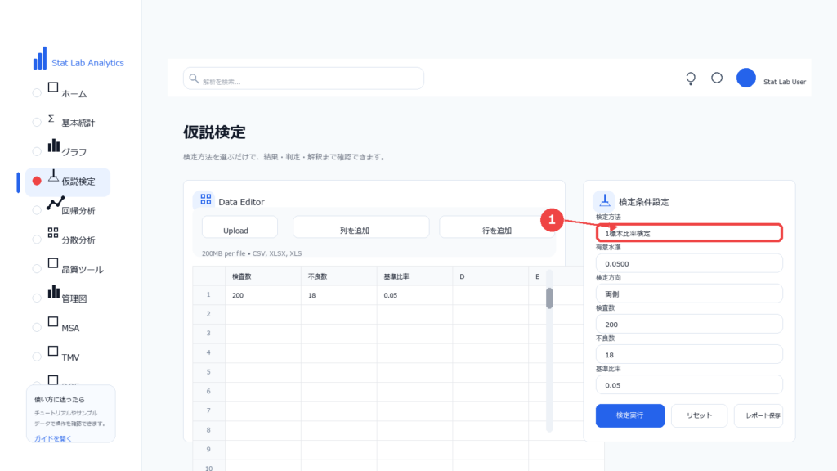The width and height of the screenshot is (837, 471).
Task: Click the flask icon next to 仮説検定
Action: (x=53, y=176)
